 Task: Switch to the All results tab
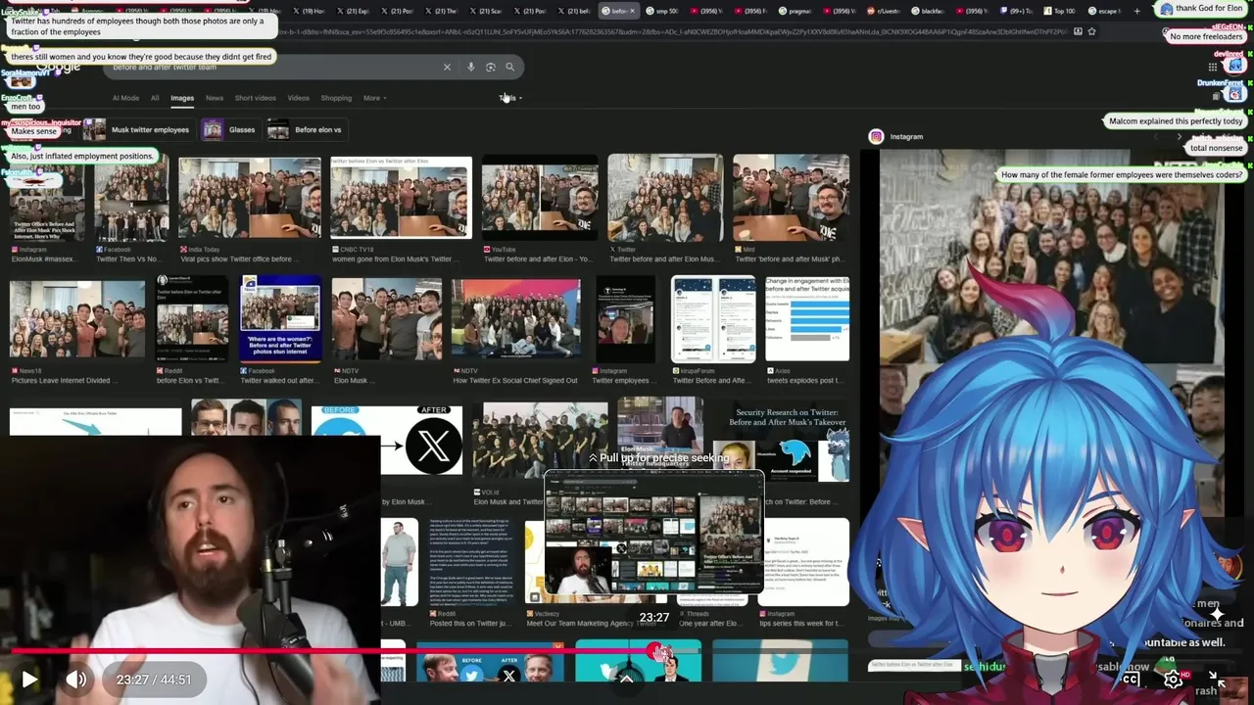click(x=155, y=98)
